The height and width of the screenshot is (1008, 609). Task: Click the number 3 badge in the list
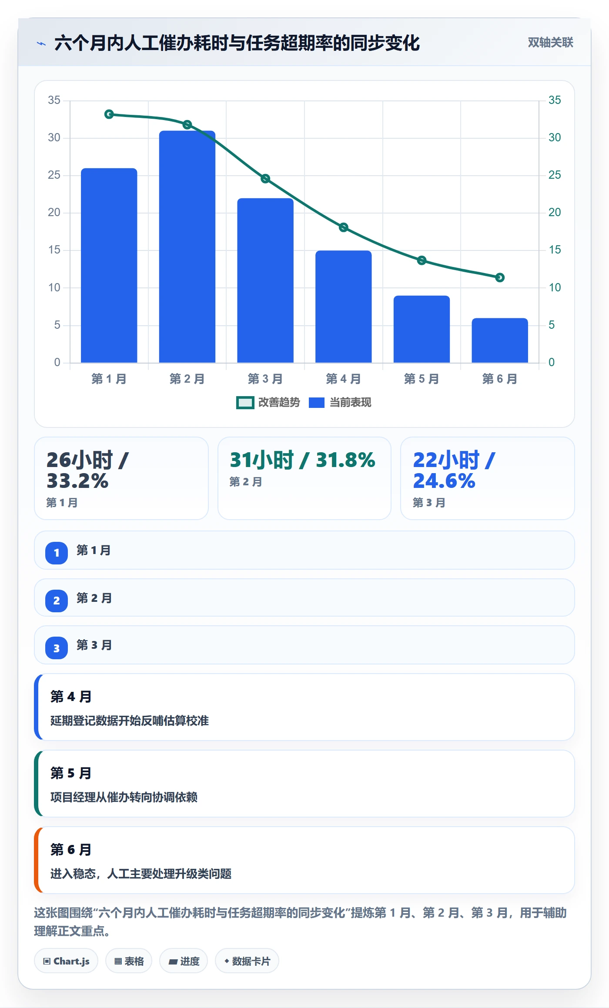click(57, 648)
